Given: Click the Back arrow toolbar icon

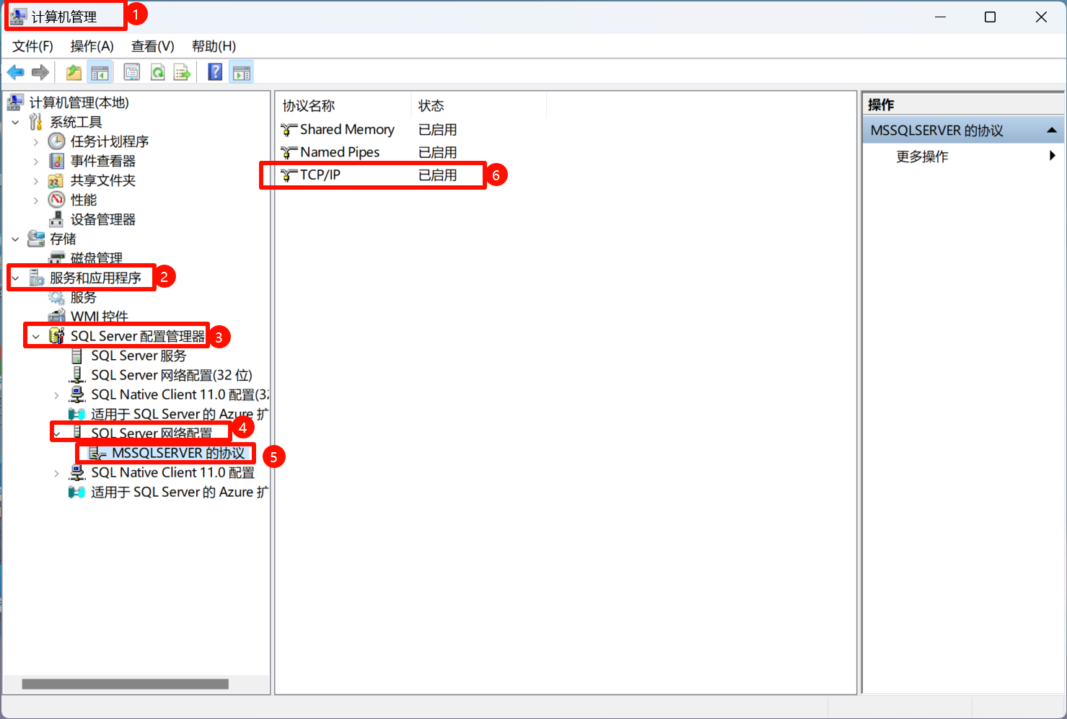Looking at the screenshot, I should [15, 72].
